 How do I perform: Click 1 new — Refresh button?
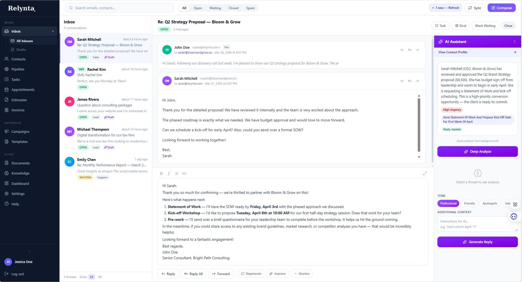(x=446, y=8)
